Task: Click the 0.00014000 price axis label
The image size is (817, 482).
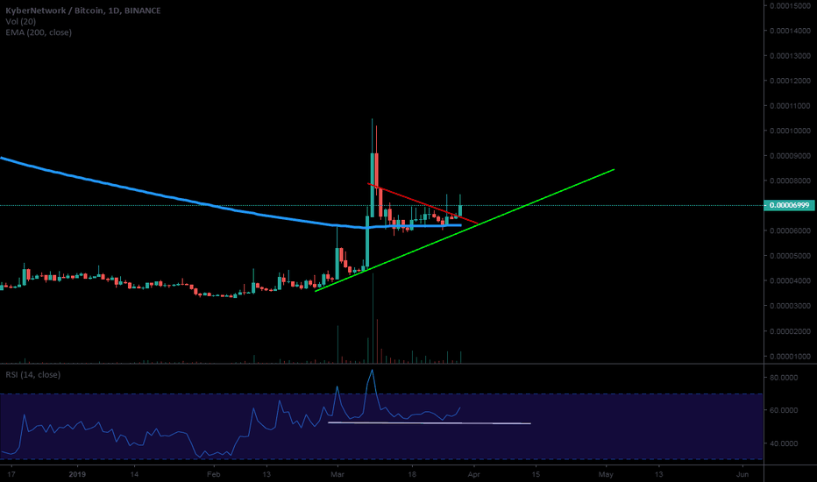Action: click(x=791, y=31)
